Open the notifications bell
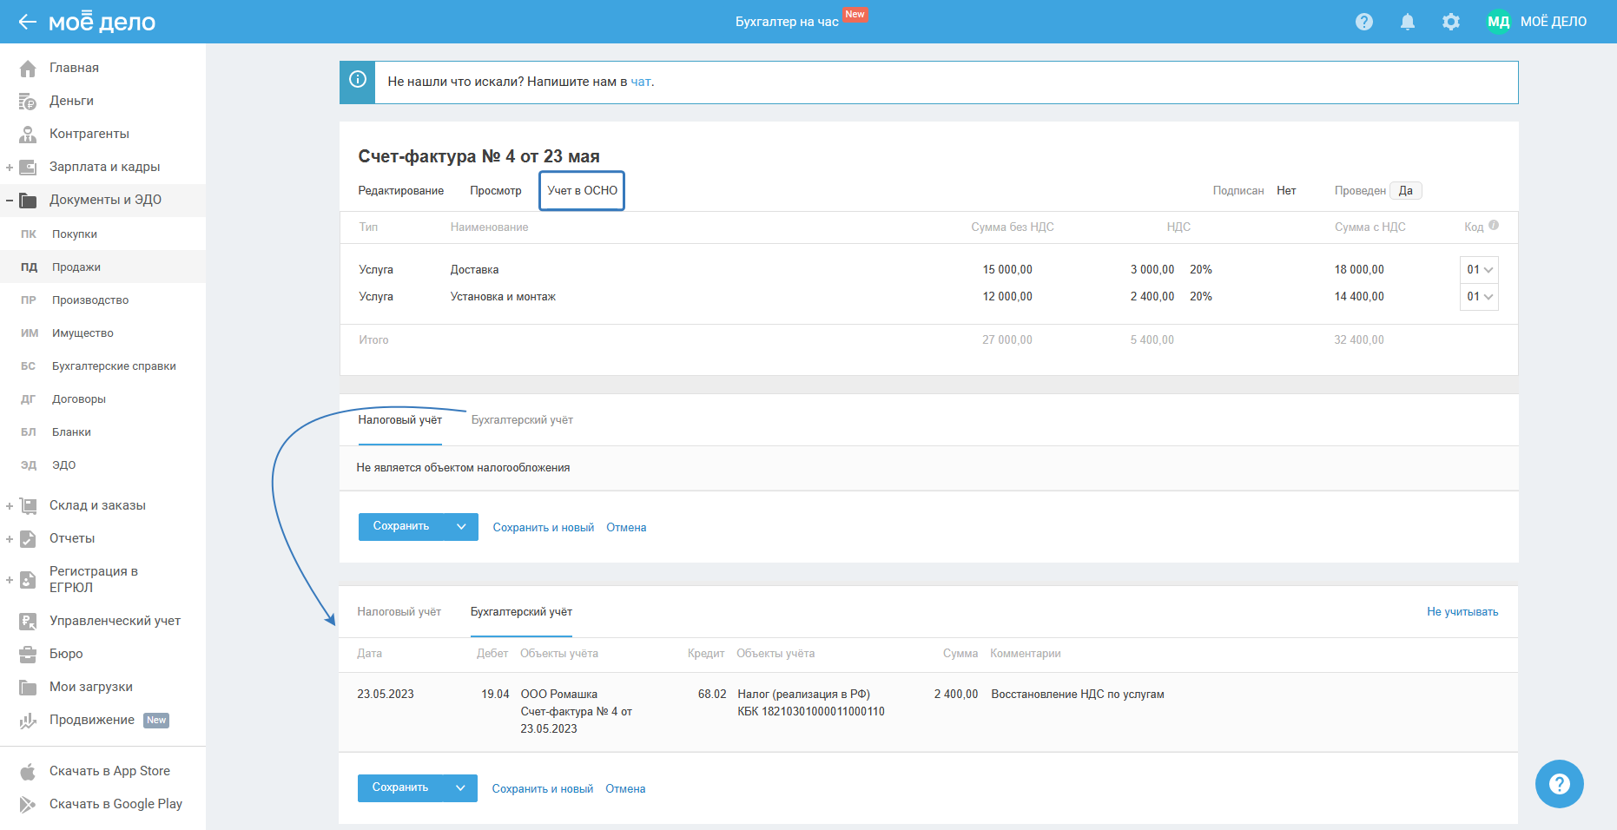The width and height of the screenshot is (1617, 830). point(1408,22)
